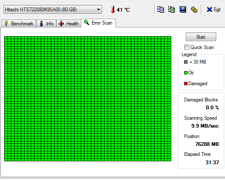Click the red cross Health icon
The width and height of the screenshot is (225, 180).
point(61,23)
